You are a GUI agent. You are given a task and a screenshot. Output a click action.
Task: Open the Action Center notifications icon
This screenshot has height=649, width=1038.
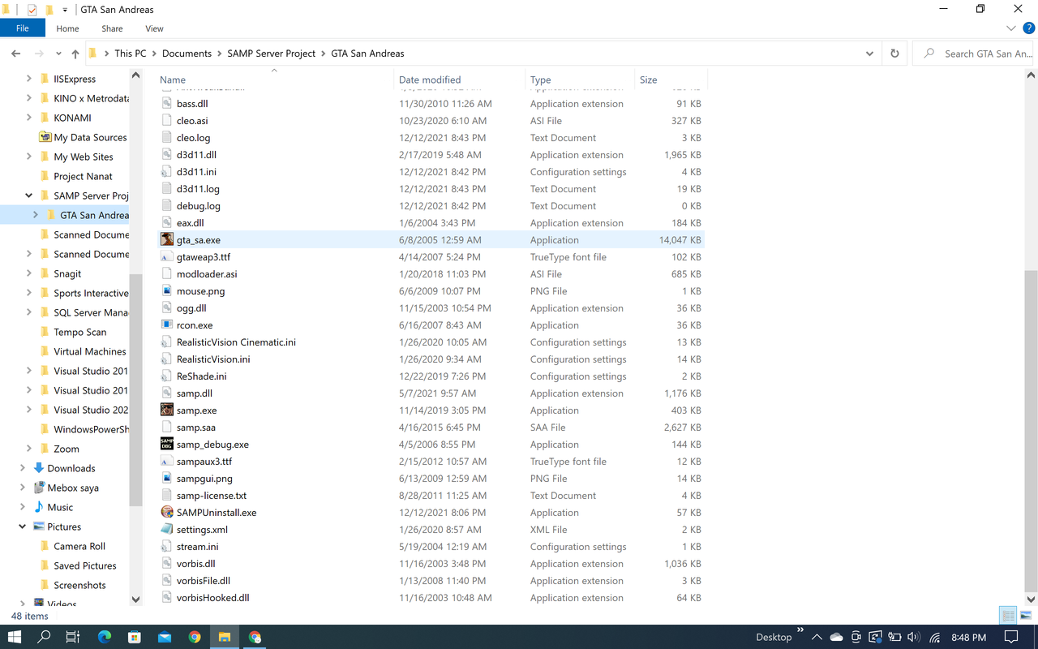click(x=1011, y=637)
